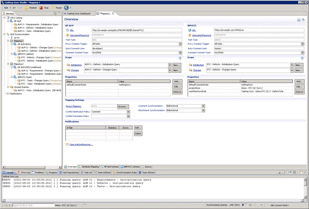The height and width of the screenshot is (209, 309).
Task: Click the Notifications Add button
Action: point(138,128)
